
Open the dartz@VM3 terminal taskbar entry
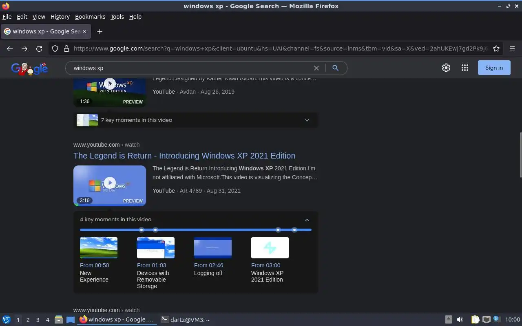point(186,320)
